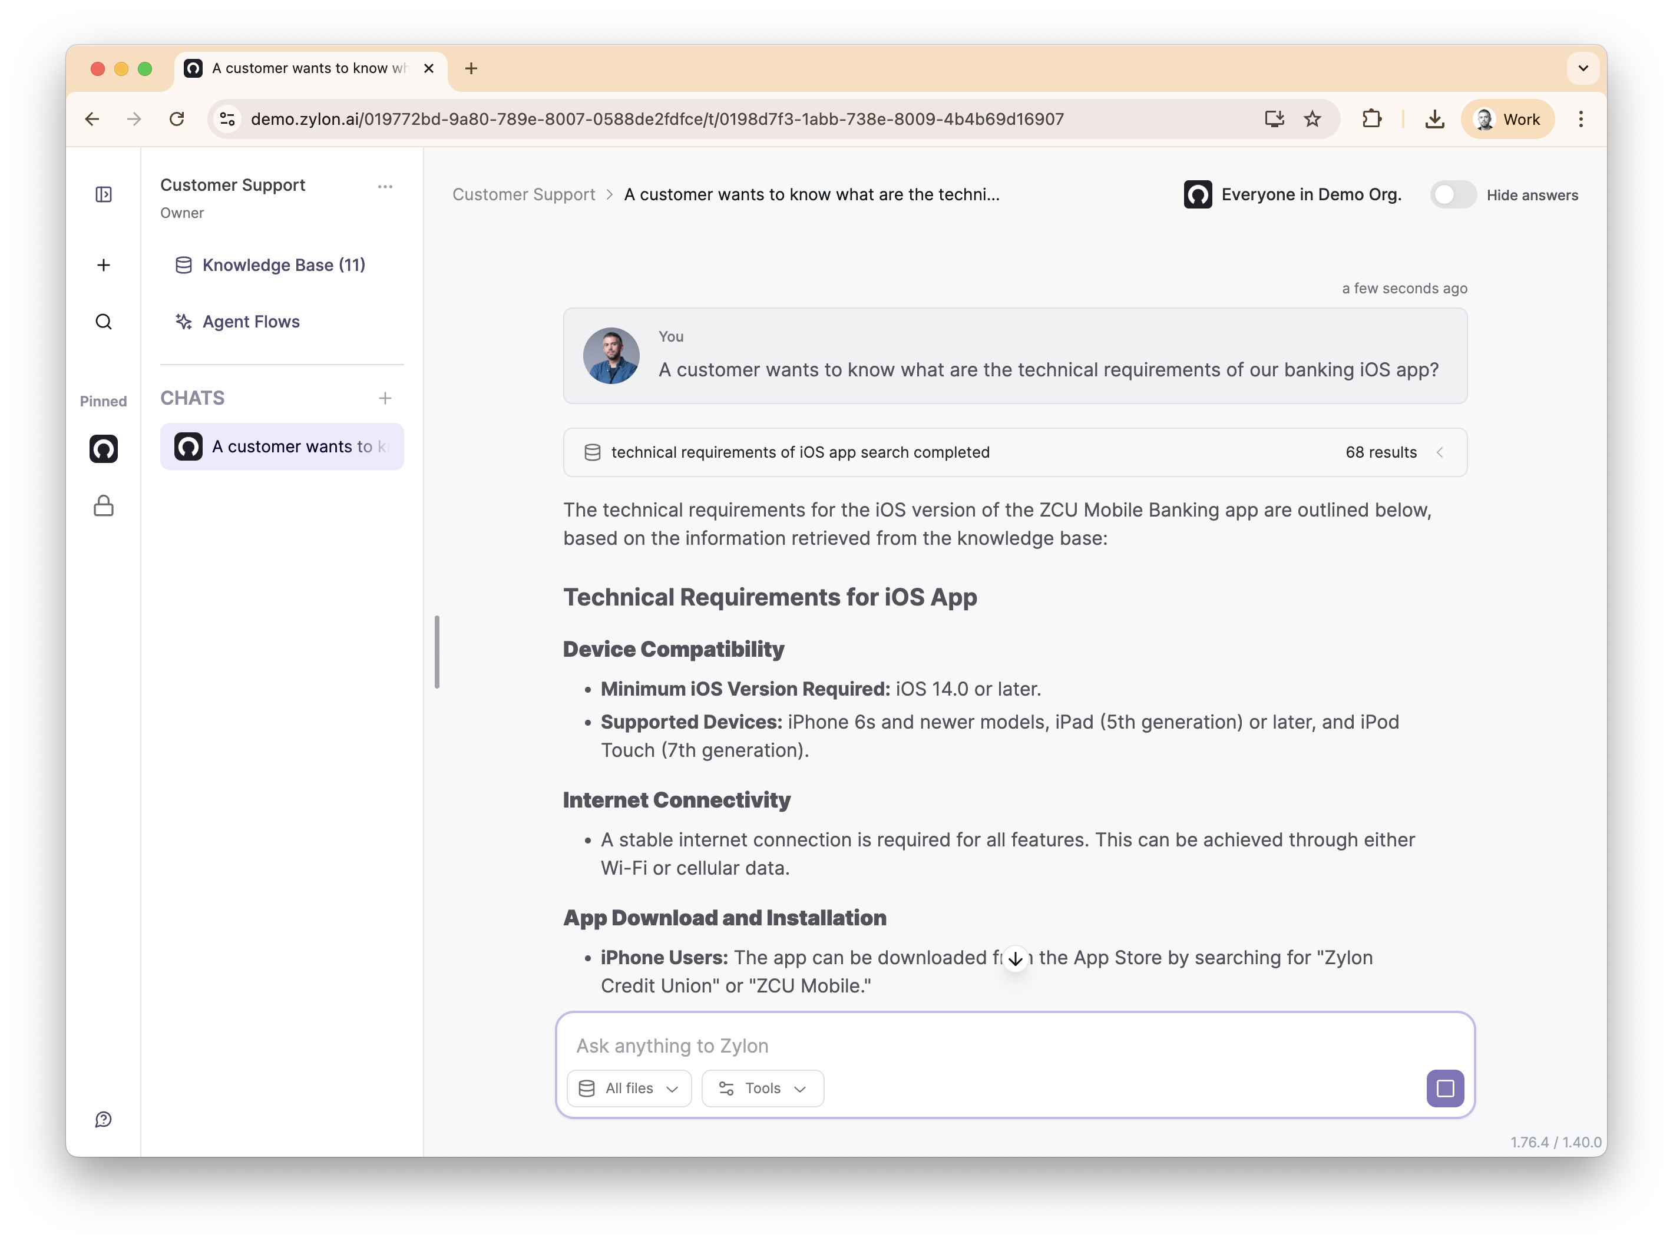Open the pinned Zylon workspace icon

coord(104,449)
